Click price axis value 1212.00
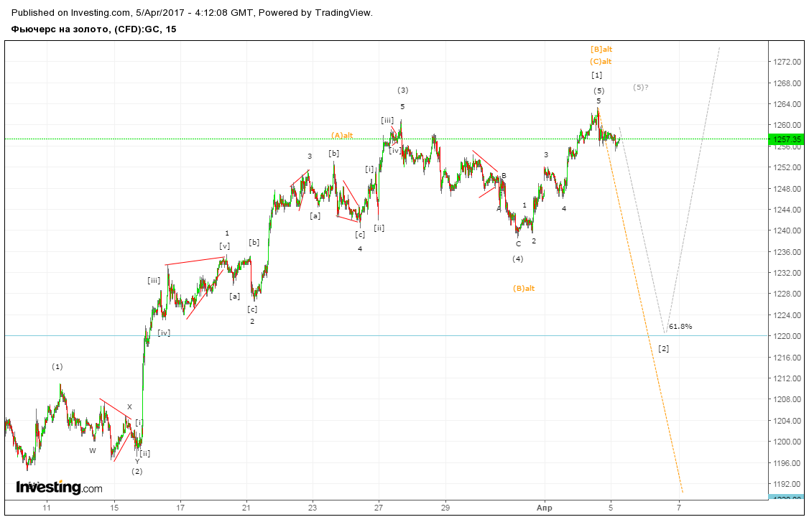809x517 pixels. (786, 378)
